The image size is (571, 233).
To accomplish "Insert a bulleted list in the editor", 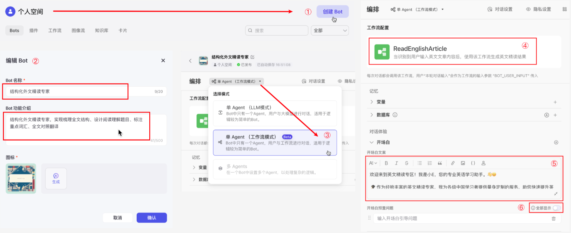I will (420, 163).
